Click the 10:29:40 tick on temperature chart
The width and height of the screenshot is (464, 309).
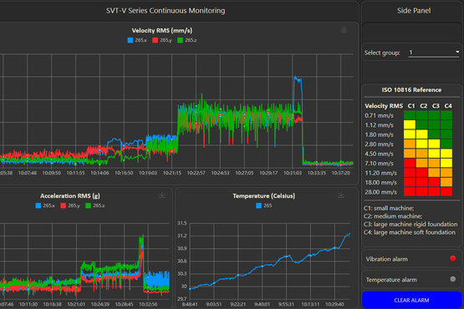(x=334, y=304)
